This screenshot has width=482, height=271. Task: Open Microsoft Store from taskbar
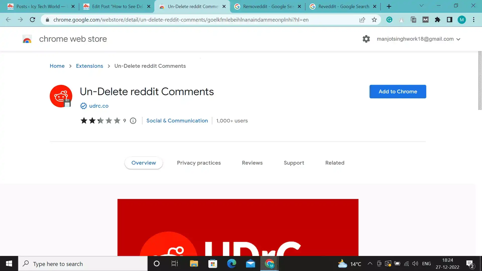point(213,264)
